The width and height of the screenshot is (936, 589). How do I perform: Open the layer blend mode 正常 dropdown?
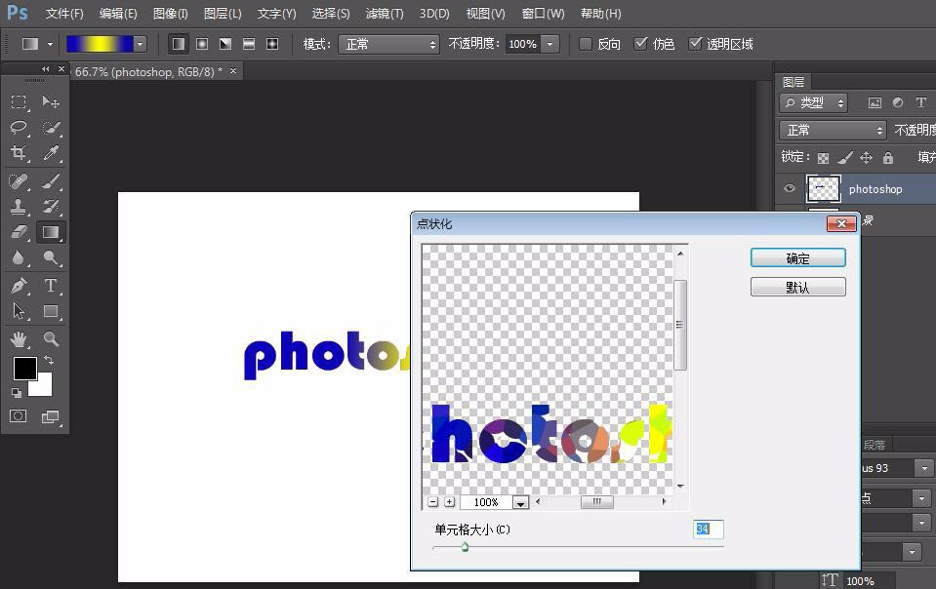(833, 130)
